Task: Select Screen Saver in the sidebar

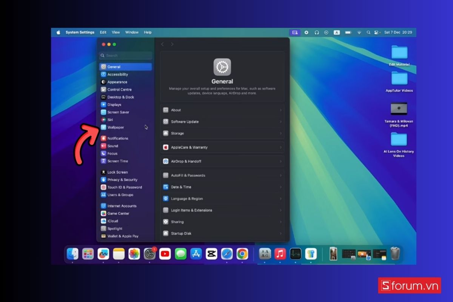Action: point(125,112)
